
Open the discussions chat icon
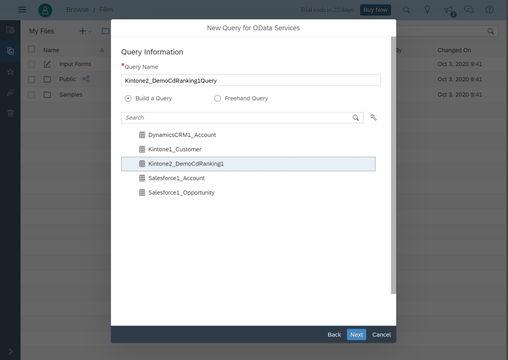(469, 10)
